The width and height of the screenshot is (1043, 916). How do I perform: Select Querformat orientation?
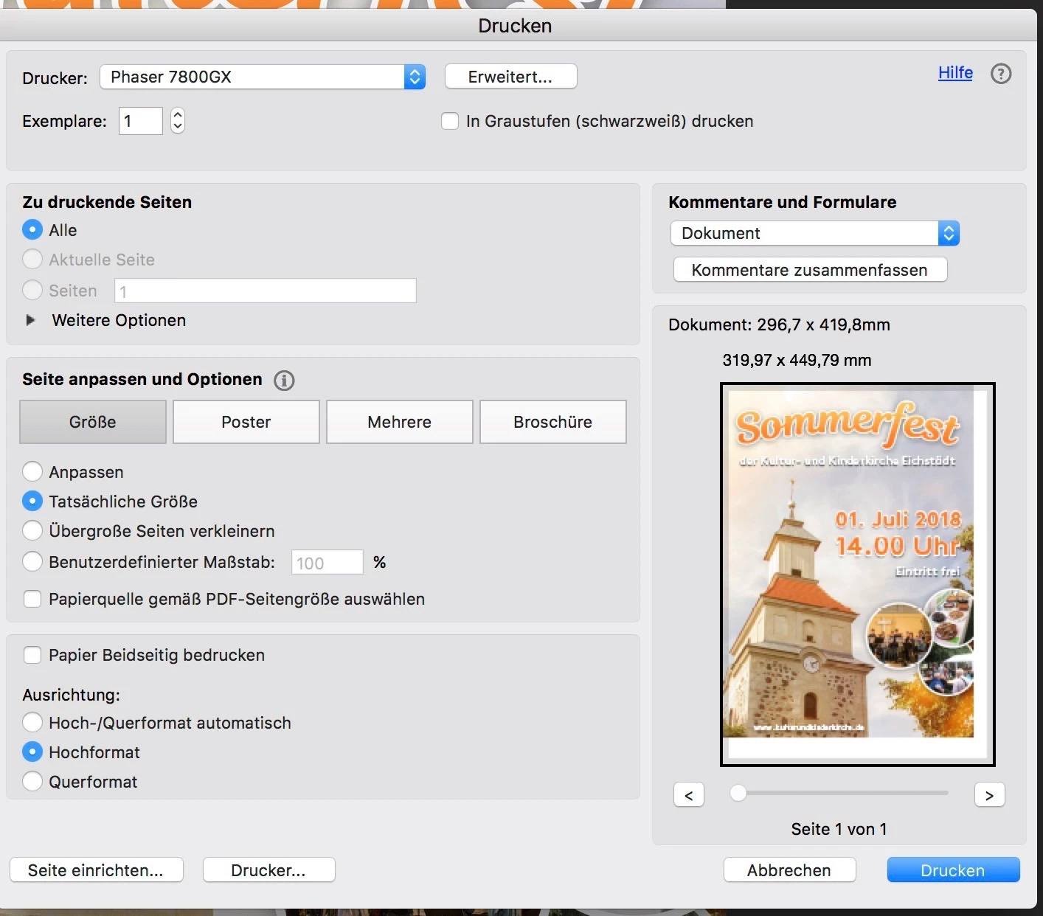pos(32,782)
